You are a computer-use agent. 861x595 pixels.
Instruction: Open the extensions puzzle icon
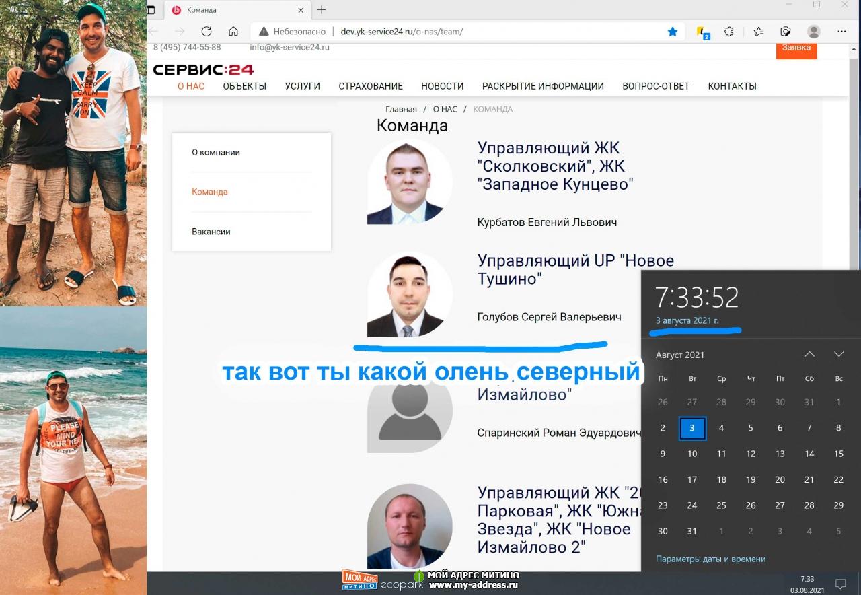click(x=728, y=32)
